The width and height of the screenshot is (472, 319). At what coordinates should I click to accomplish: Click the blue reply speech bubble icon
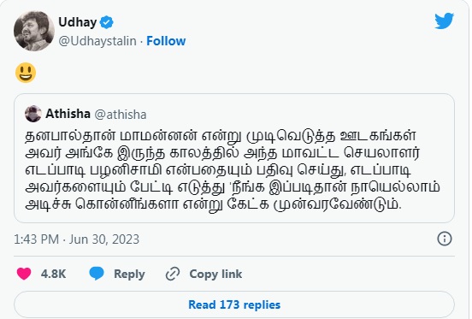click(97, 274)
